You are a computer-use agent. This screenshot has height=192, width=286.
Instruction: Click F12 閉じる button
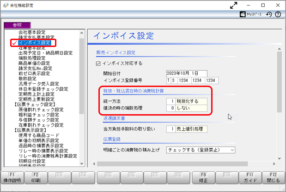273,178
